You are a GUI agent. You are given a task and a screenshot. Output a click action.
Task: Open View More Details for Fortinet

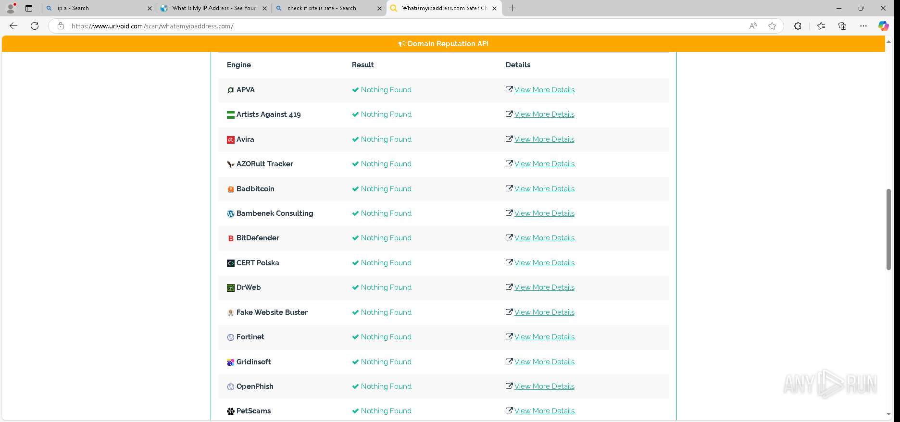coord(544,337)
